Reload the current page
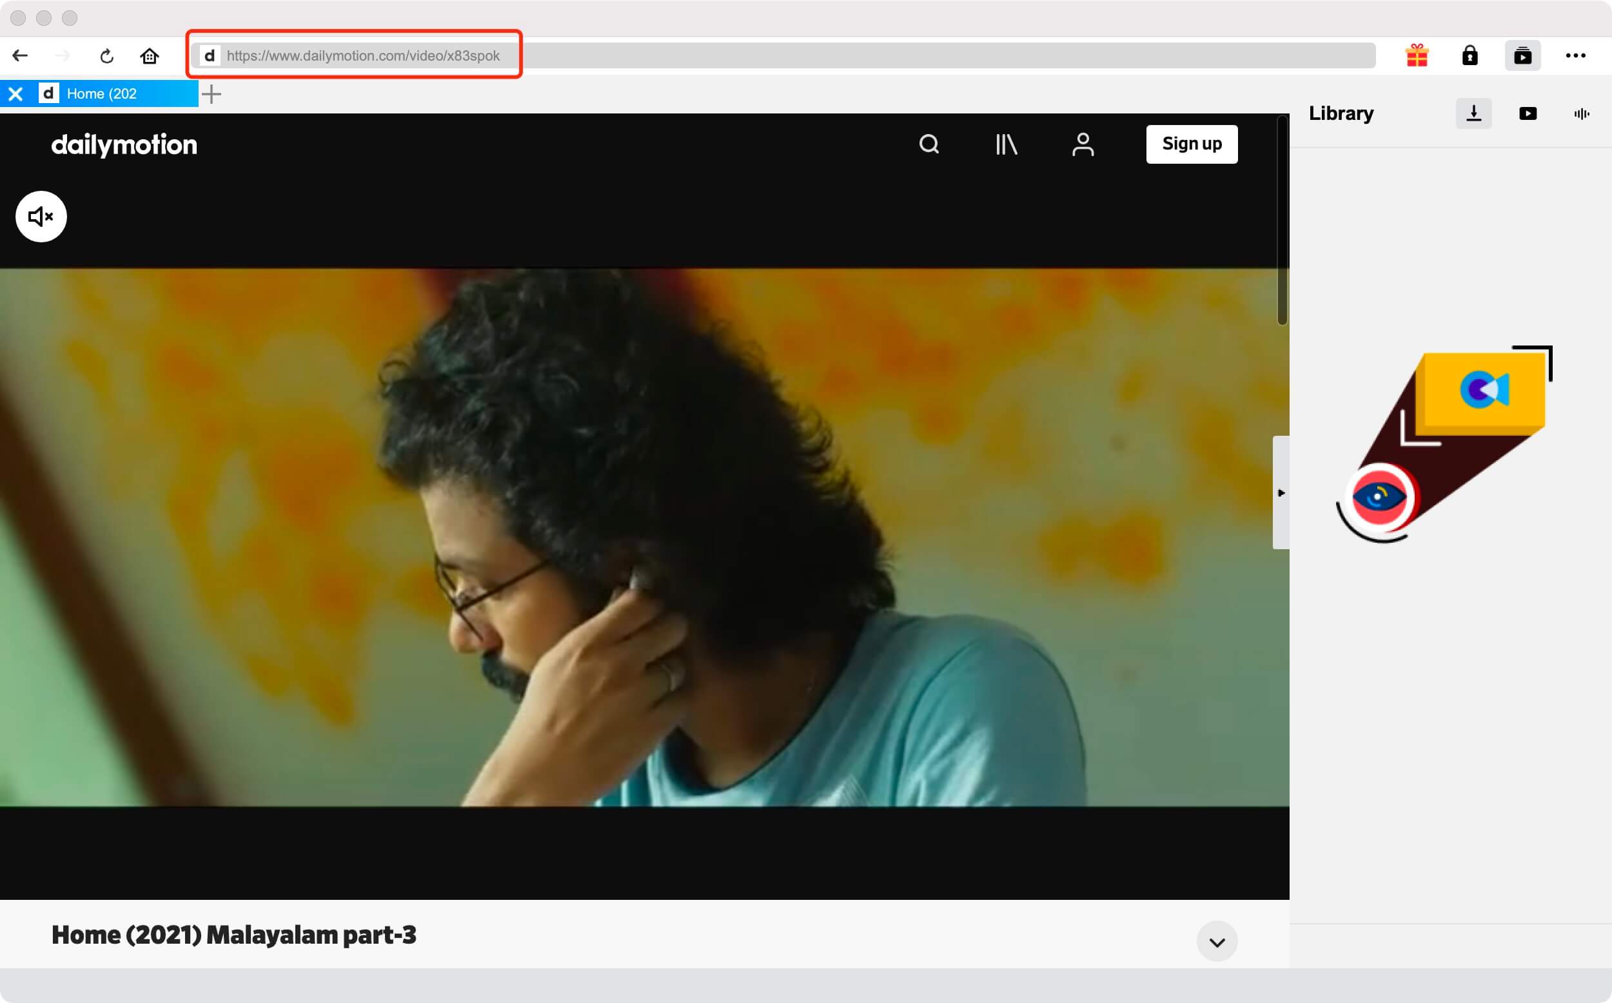 pos(107,56)
